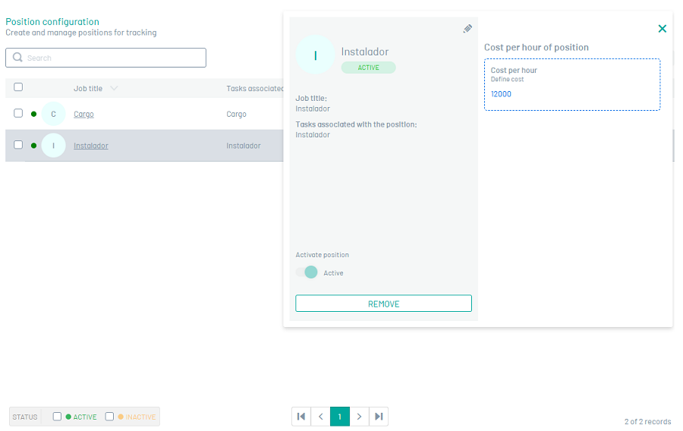Viewport: 683px width, 431px height.
Task: Go to the first page of records
Action: [x=301, y=417]
